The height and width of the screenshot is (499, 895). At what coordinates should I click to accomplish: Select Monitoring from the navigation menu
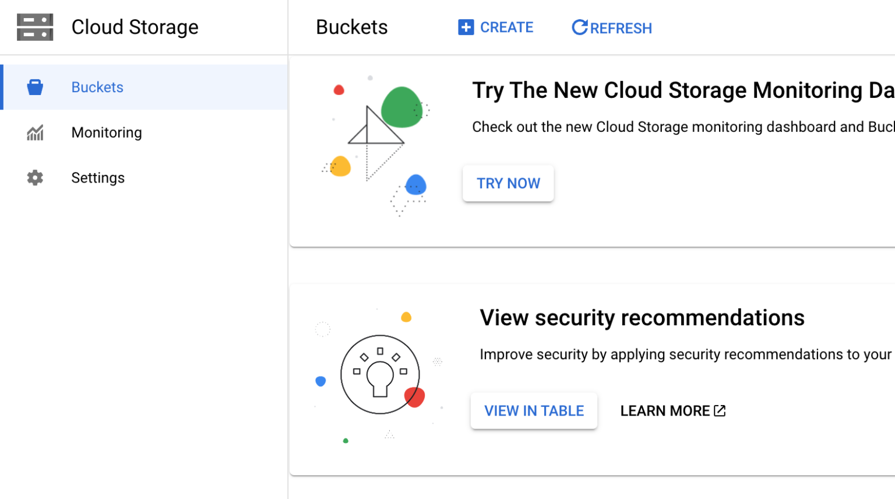pos(107,132)
